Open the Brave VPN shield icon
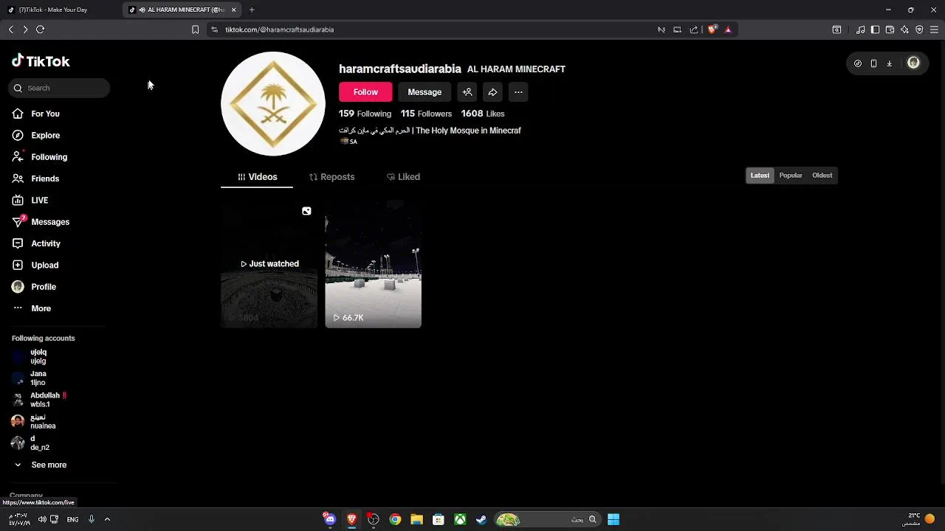 [x=919, y=29]
